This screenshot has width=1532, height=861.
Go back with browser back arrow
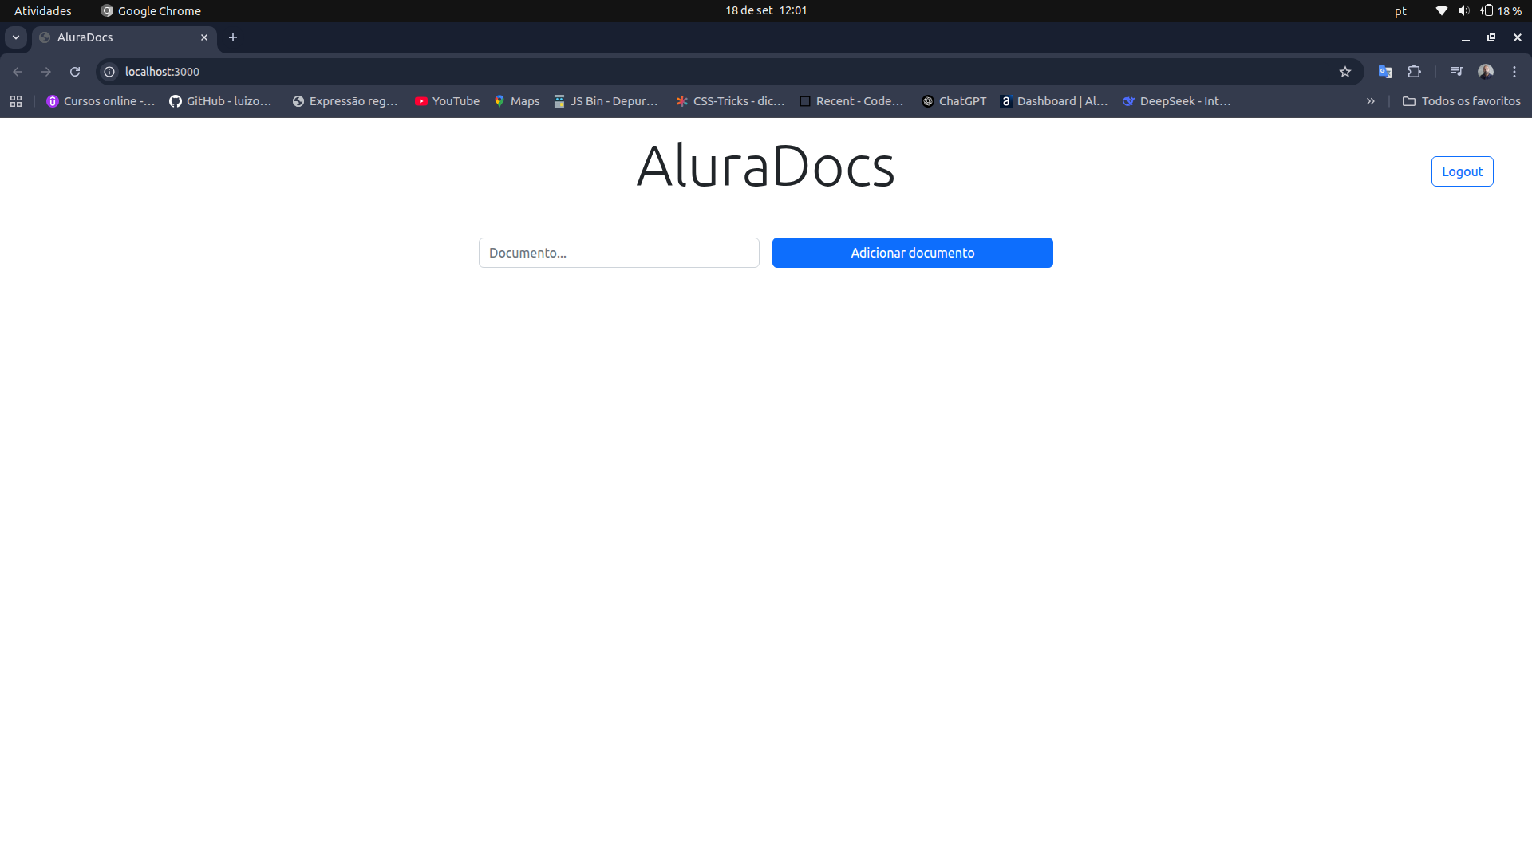(x=18, y=72)
